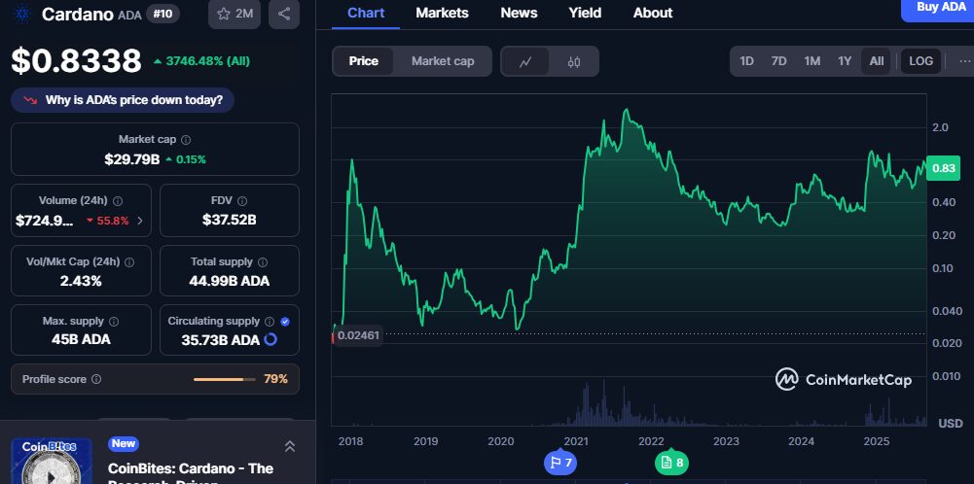974x484 pixels.
Task: Click the 2021 flag event marker
Action: tap(559, 463)
